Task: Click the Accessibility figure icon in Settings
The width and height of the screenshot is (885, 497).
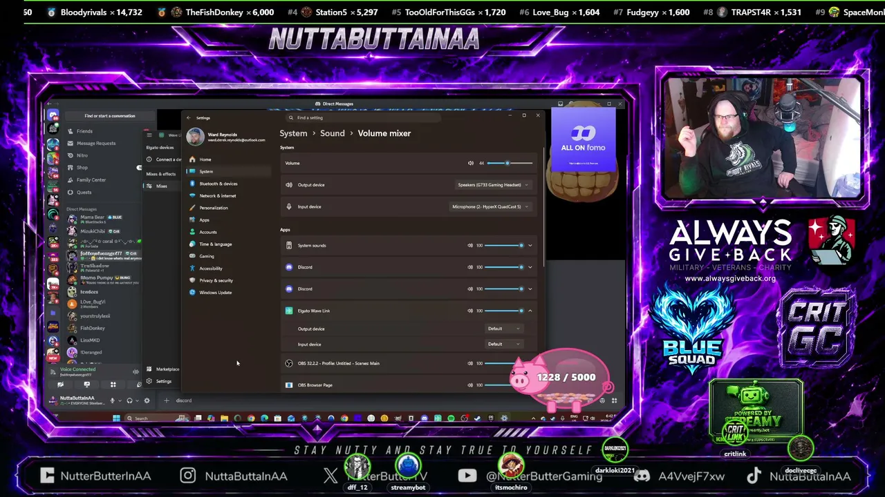Action: click(192, 269)
